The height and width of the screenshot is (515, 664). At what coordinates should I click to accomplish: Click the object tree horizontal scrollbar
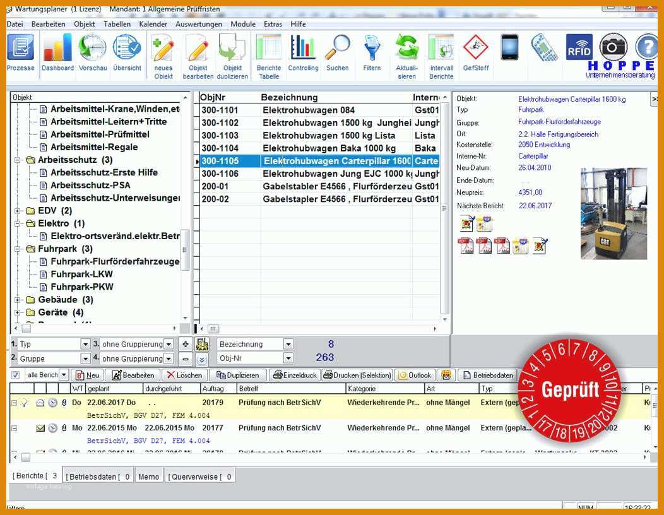click(96, 328)
